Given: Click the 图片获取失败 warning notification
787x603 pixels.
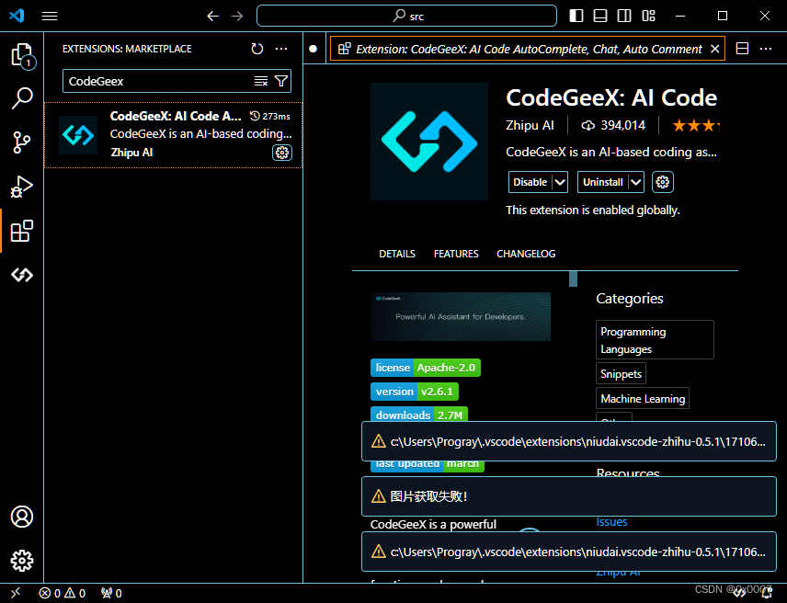Looking at the screenshot, I should 569,496.
